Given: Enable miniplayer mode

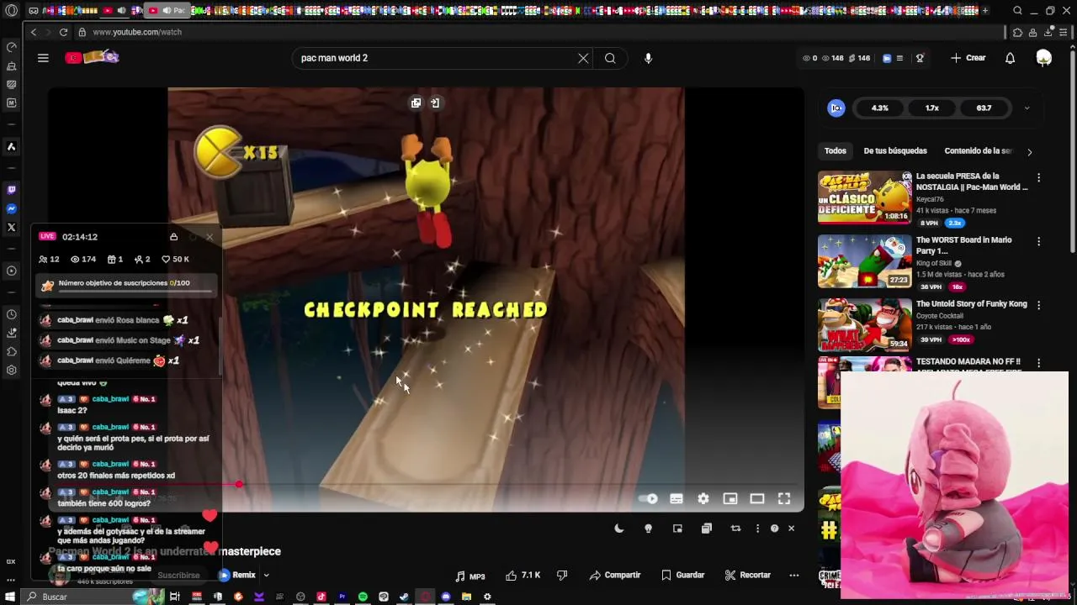Looking at the screenshot, I should (x=730, y=498).
